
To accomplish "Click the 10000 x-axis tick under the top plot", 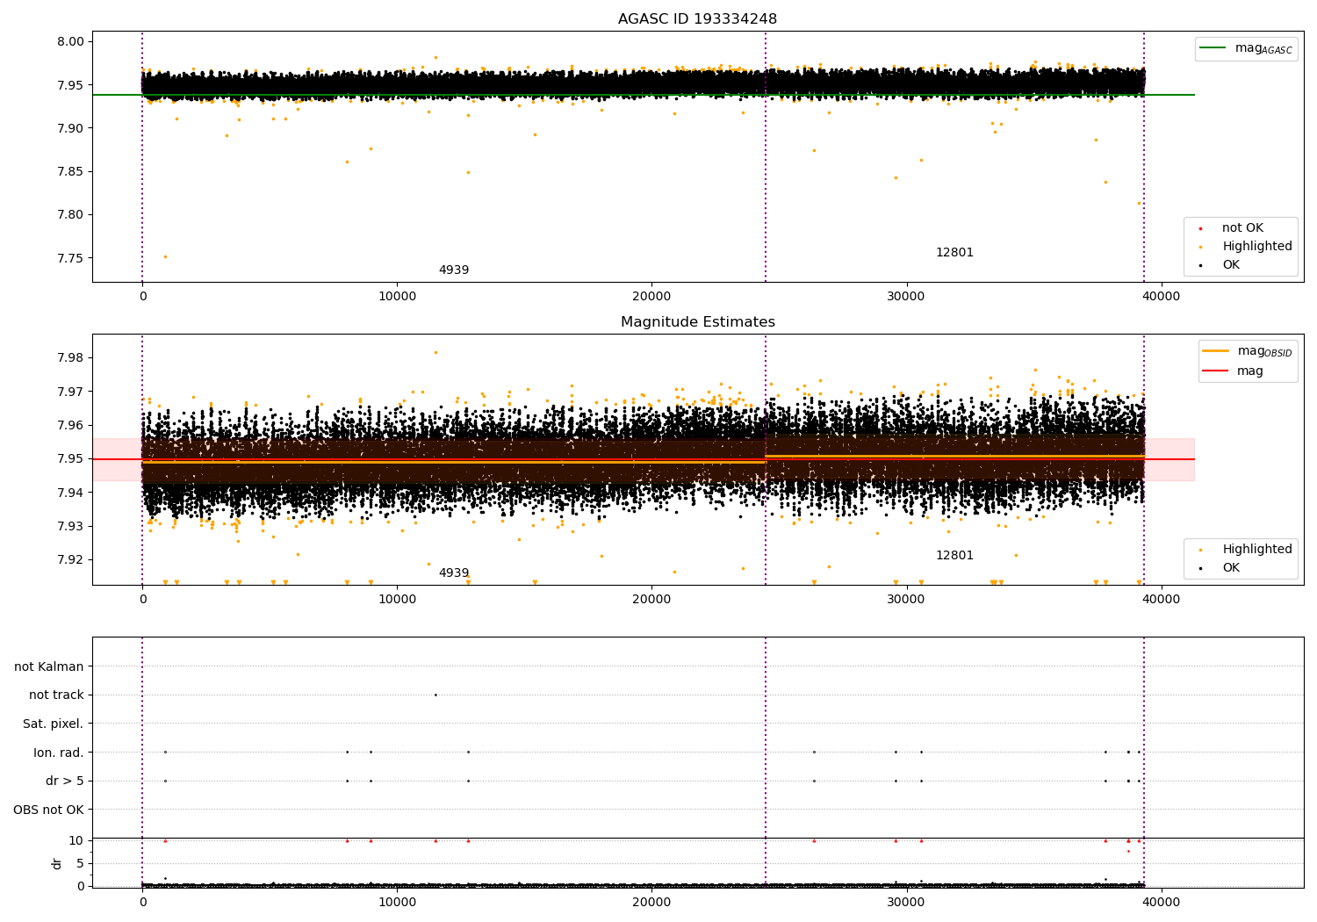I will [x=397, y=297].
